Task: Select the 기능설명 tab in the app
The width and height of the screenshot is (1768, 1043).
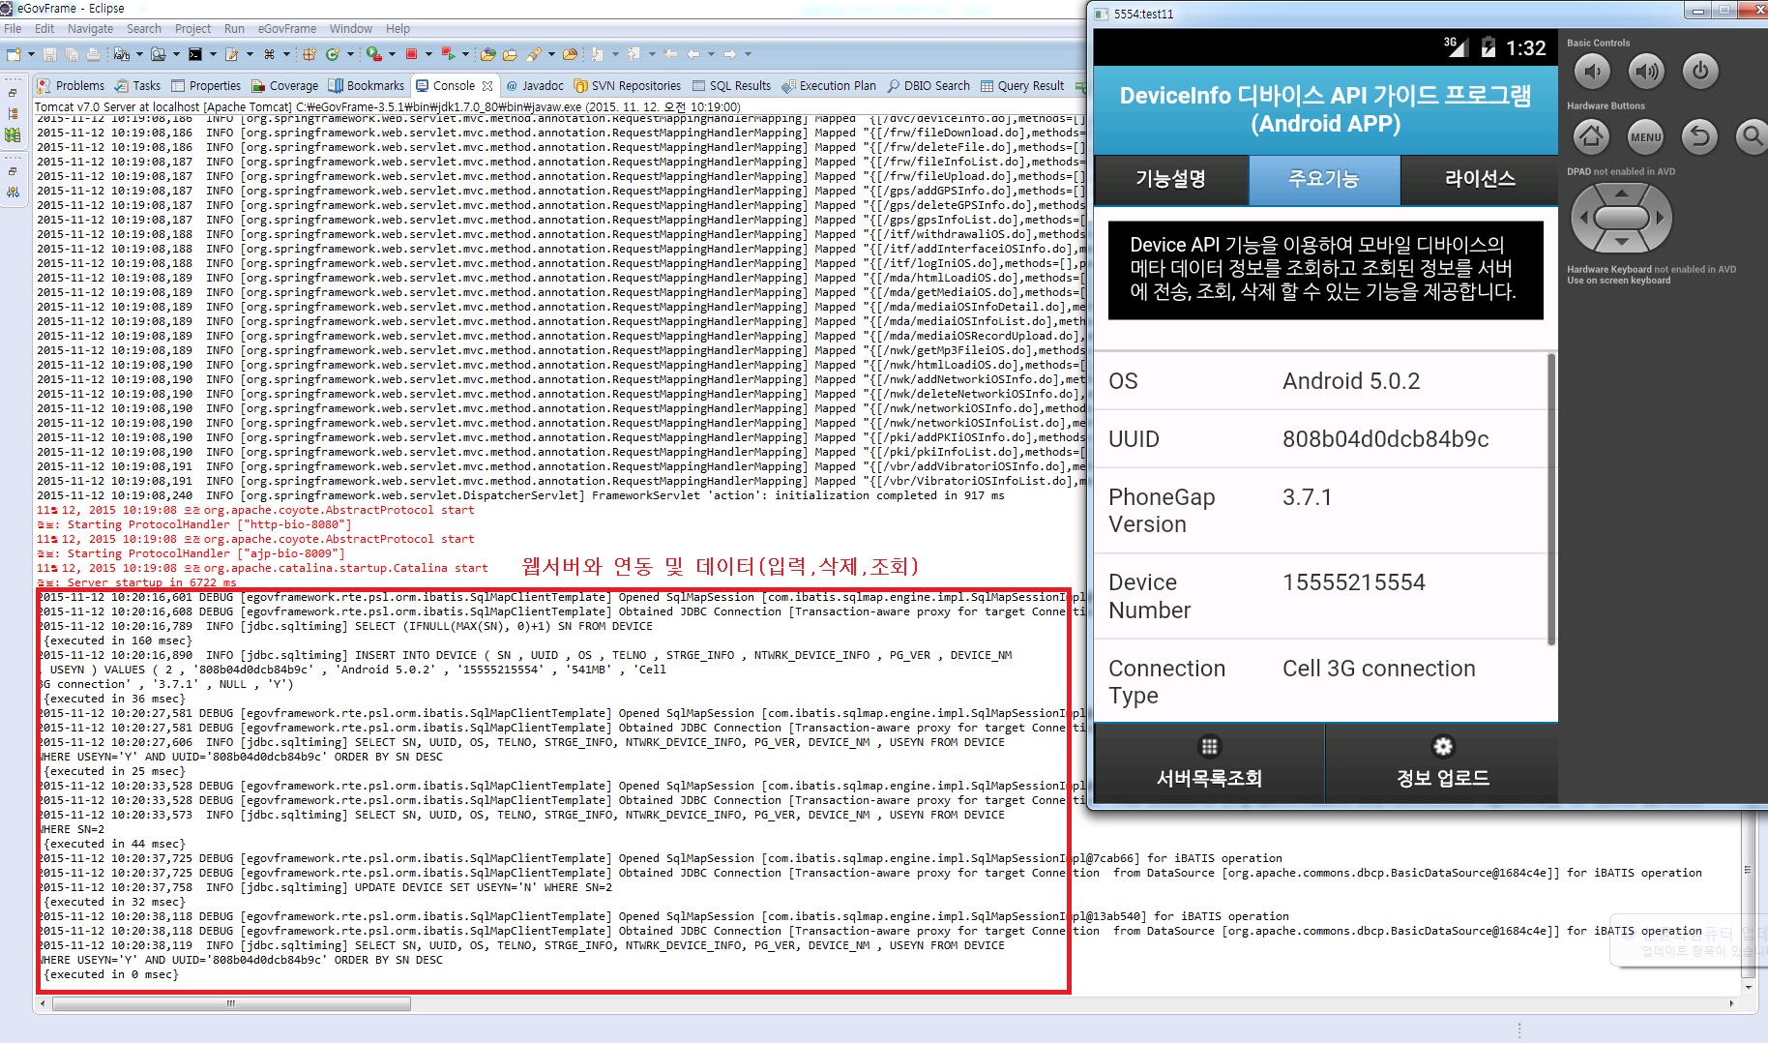Action: (x=1170, y=179)
